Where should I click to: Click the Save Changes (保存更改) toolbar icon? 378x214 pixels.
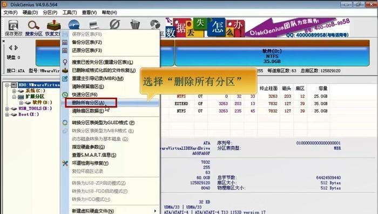coord(13,25)
